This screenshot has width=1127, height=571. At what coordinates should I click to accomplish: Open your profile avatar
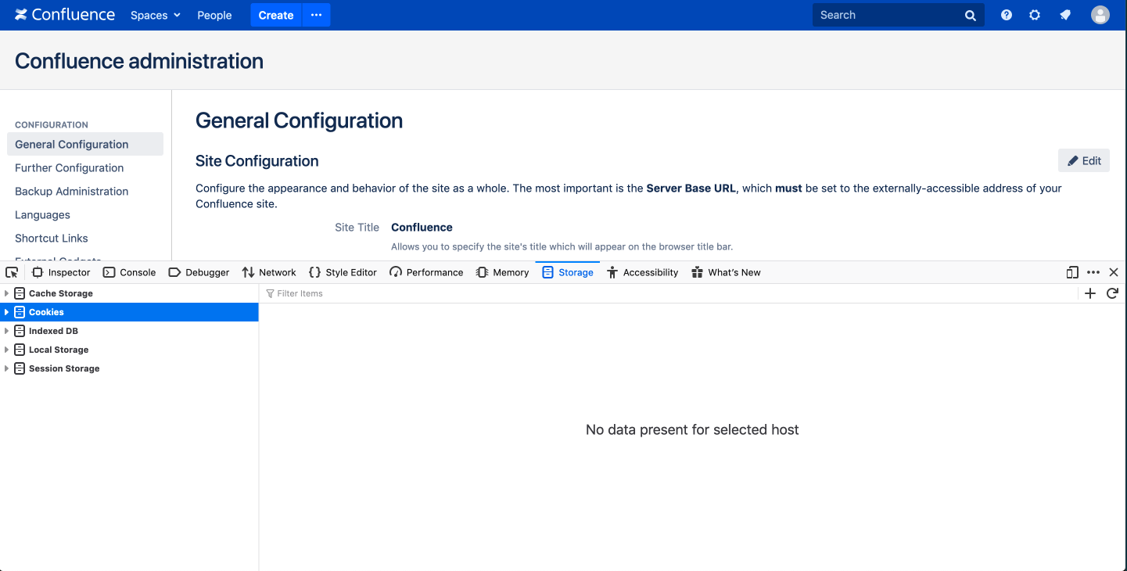(x=1100, y=14)
